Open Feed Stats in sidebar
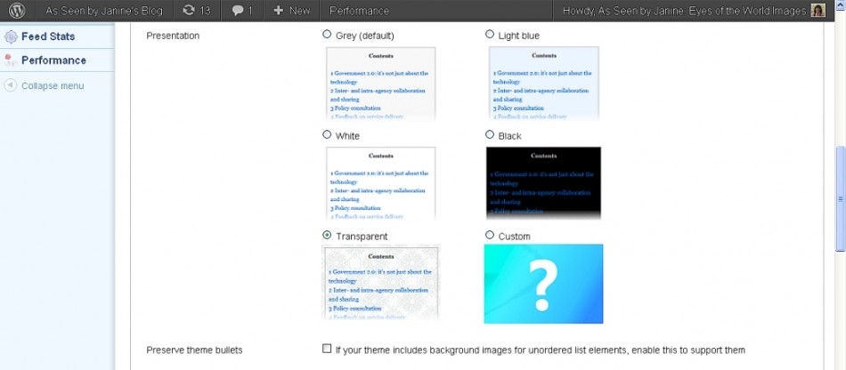Viewport: 846px width, 370px height. click(48, 36)
